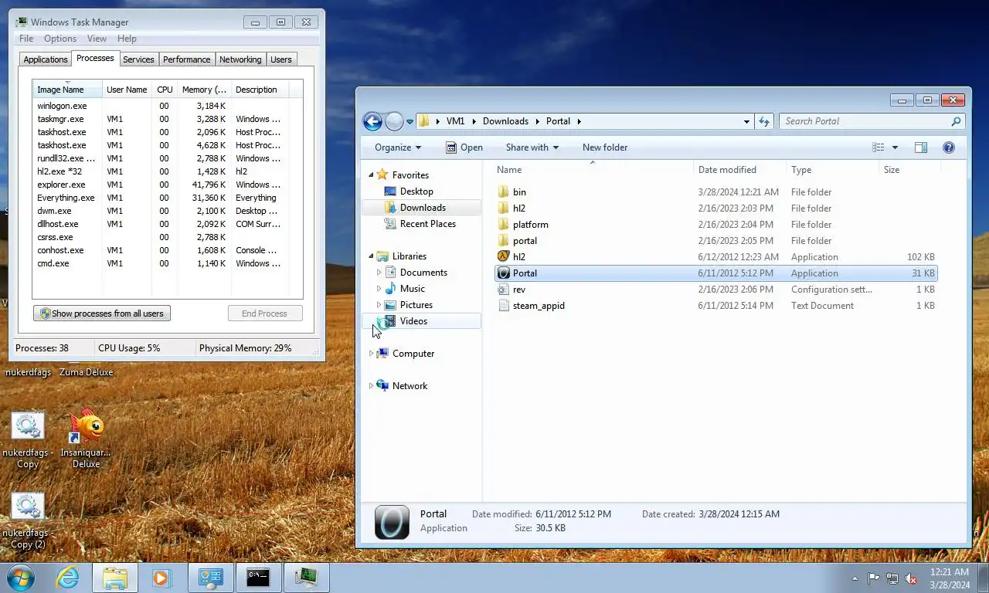Open the Organize menu
989x593 pixels.
click(398, 147)
